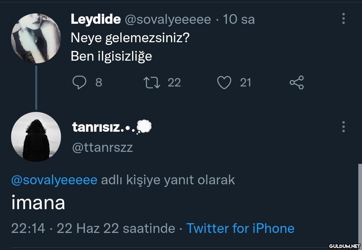
Task: Click the GULDUM.NET watermark
Action: point(344,246)
